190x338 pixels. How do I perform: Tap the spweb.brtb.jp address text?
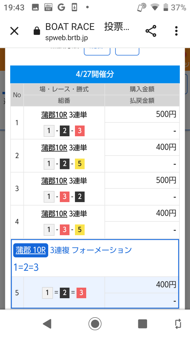(x=66, y=38)
